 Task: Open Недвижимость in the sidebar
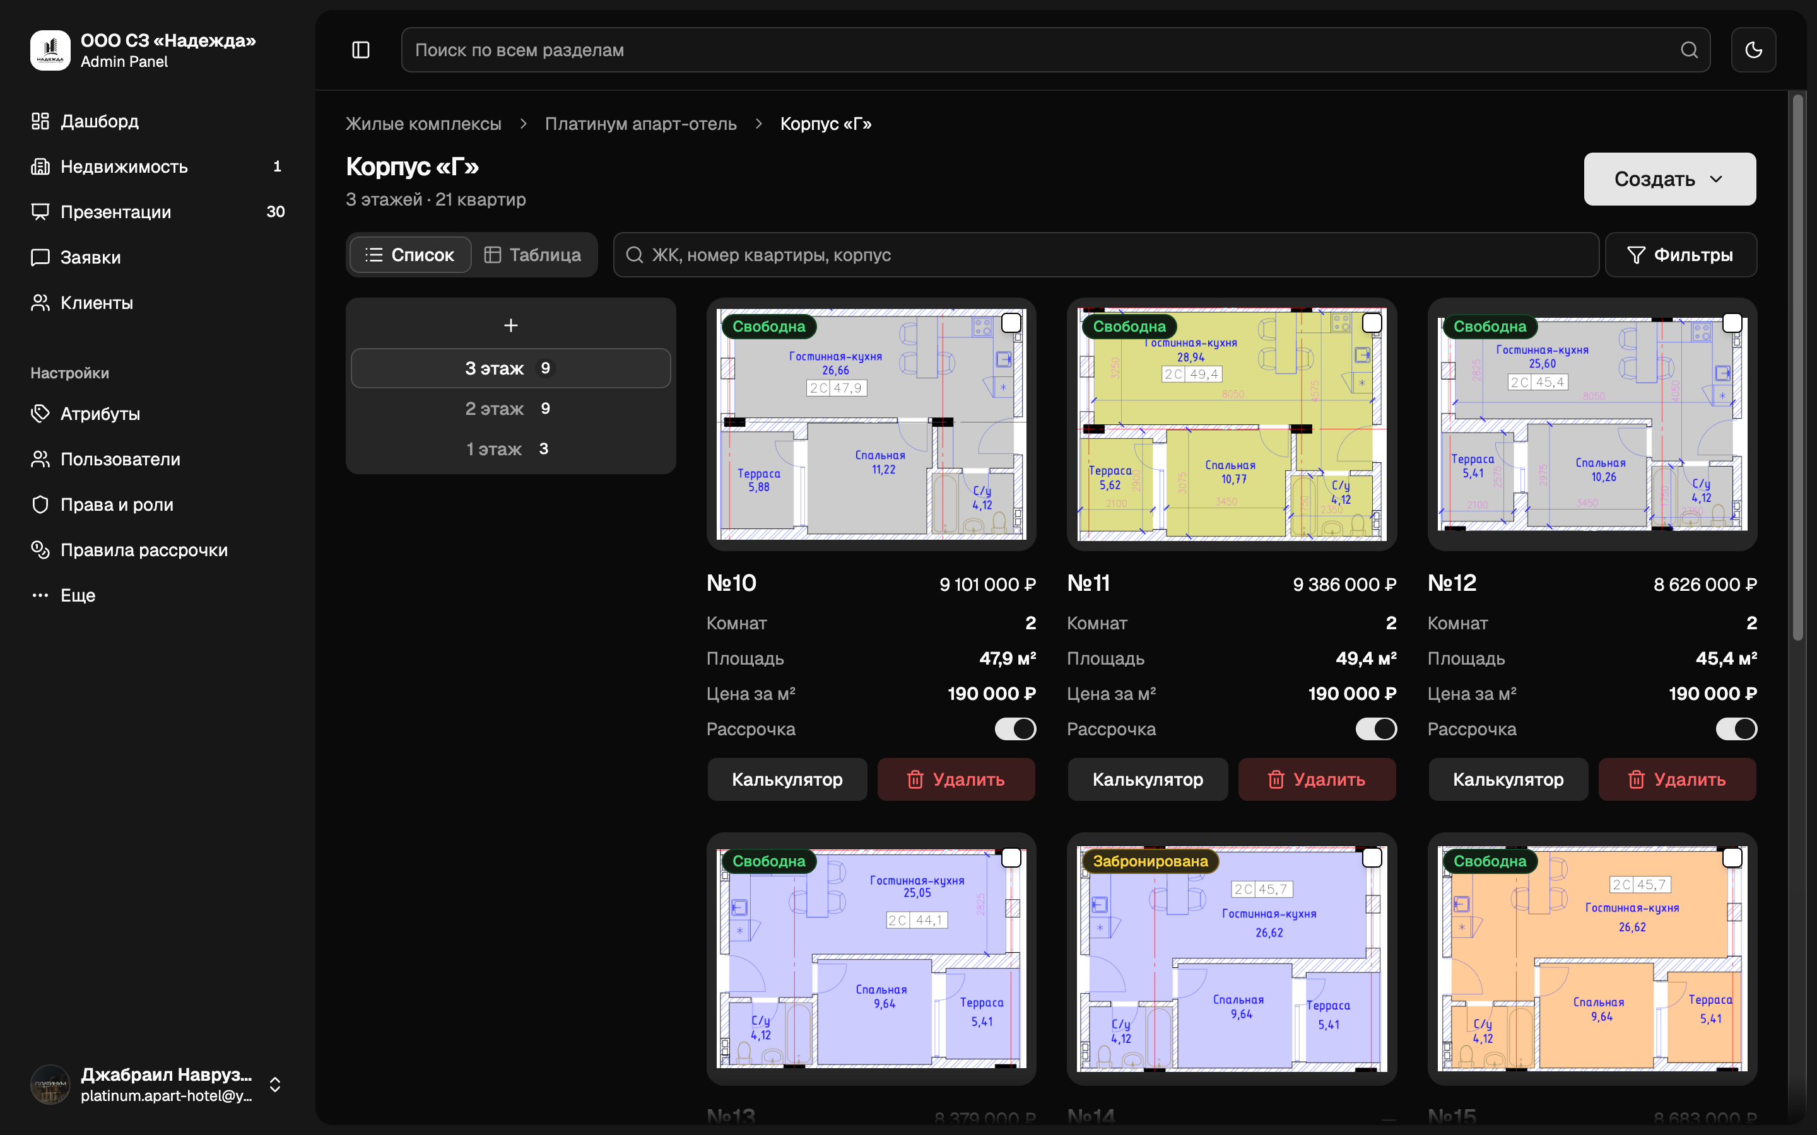coord(158,166)
